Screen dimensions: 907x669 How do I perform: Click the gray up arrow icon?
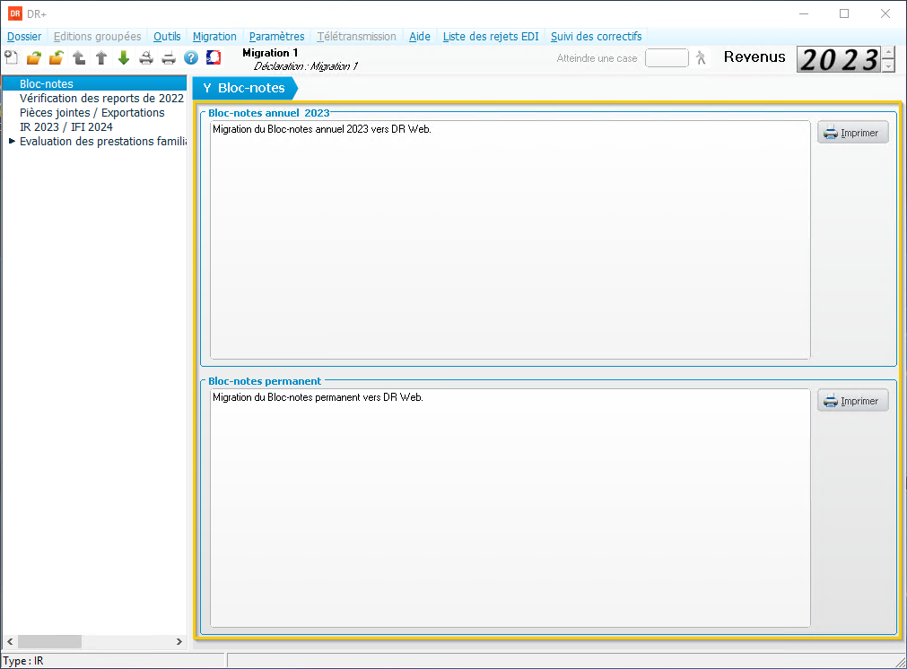tap(101, 58)
